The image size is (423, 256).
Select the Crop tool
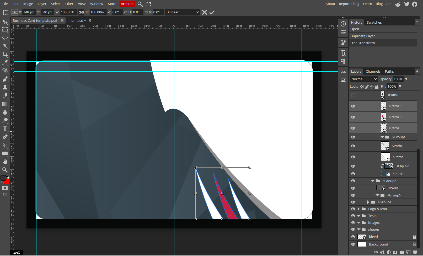tap(5, 54)
